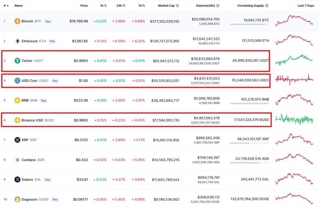
Task: Click the XRP black logo icon
Action: [17, 140]
